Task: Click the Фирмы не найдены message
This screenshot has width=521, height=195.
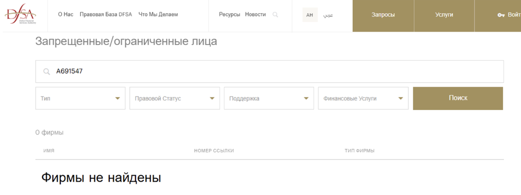Action: point(102,178)
